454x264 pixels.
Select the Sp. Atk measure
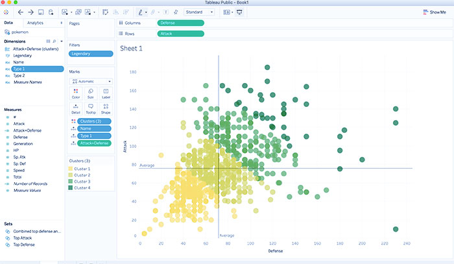[19, 157]
